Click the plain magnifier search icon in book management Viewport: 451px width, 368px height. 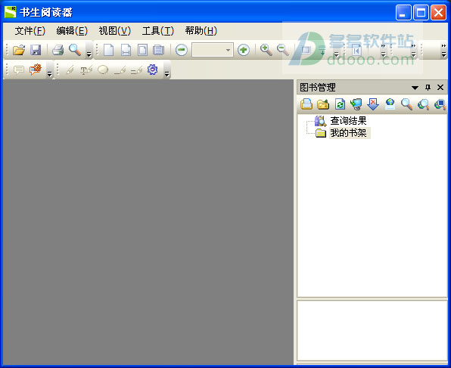(x=406, y=104)
